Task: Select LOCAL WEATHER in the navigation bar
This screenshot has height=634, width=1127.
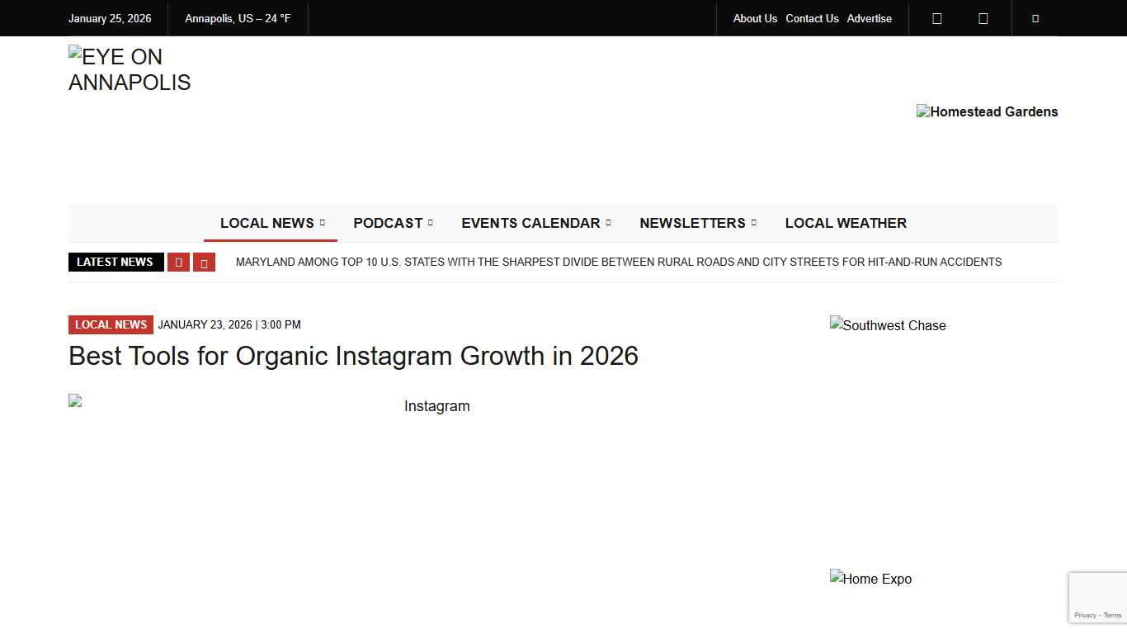Action: pos(846,223)
